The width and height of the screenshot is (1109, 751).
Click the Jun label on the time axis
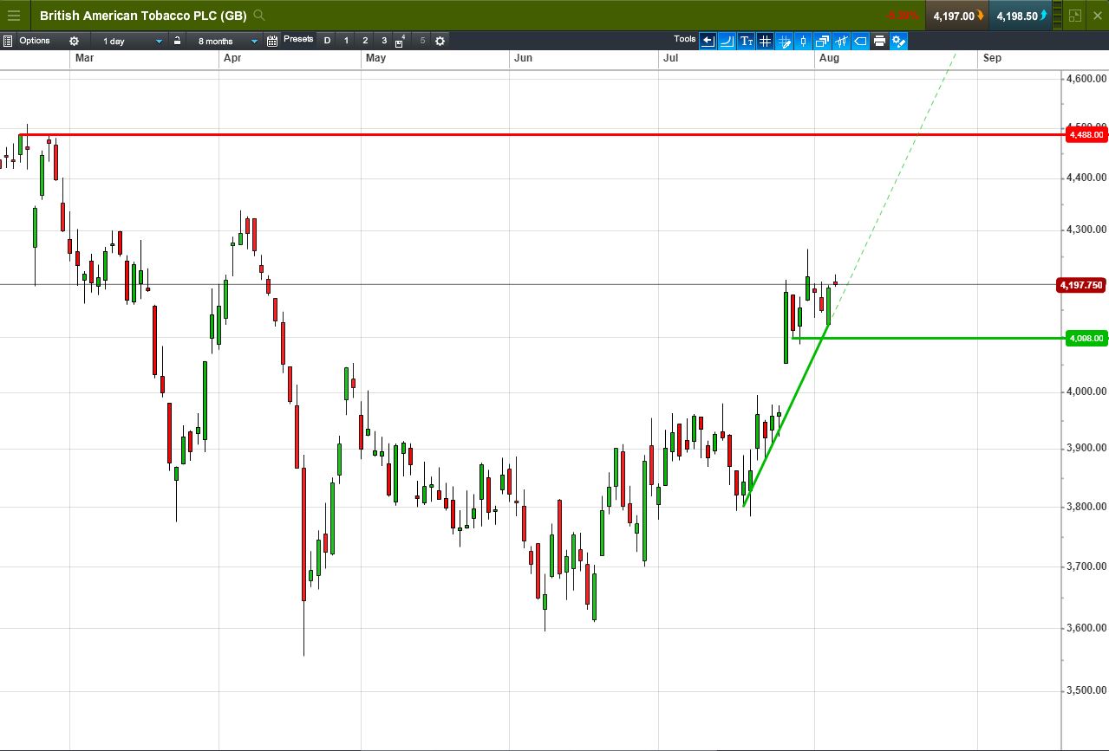point(523,58)
